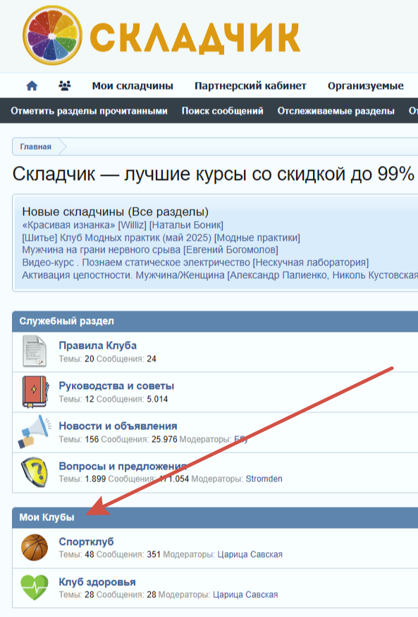The image size is (418, 617).
Task: Click the home icon in navigation bar
Action: coord(32,86)
